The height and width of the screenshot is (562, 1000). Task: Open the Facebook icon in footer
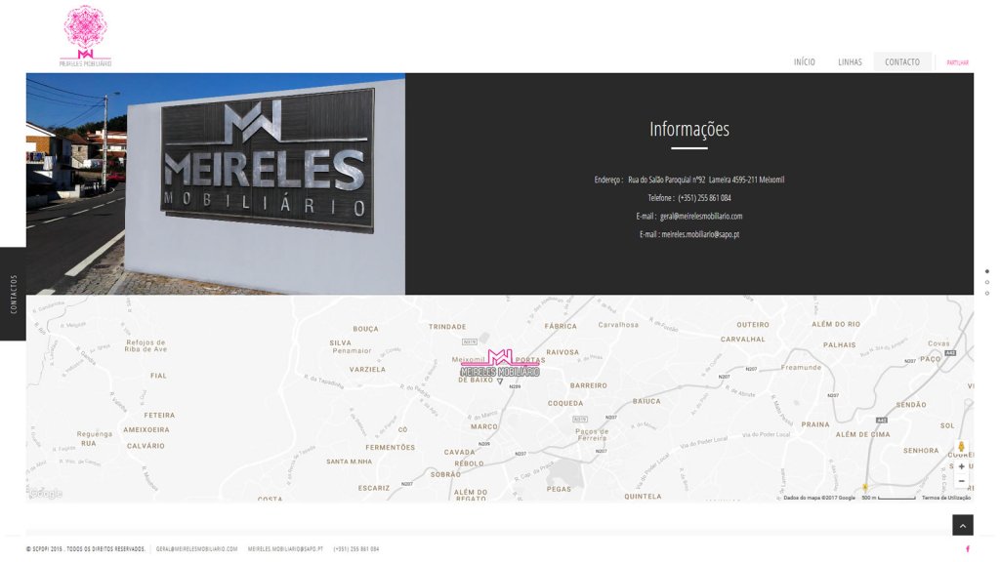click(968, 548)
